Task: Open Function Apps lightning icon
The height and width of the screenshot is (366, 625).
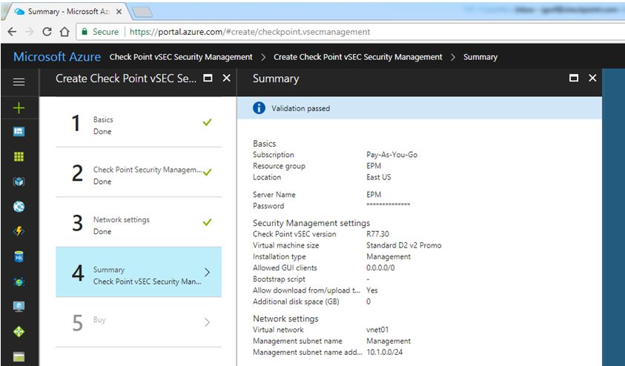Action: tap(19, 231)
